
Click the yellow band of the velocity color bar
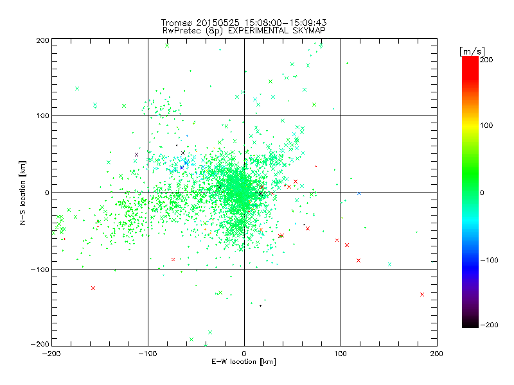tap(470, 125)
